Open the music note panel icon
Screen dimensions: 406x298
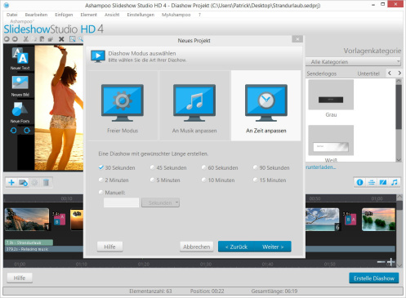(x=395, y=182)
